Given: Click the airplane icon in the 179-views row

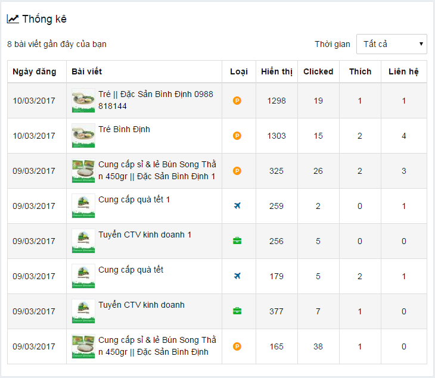Looking at the screenshot, I should coord(237,276).
